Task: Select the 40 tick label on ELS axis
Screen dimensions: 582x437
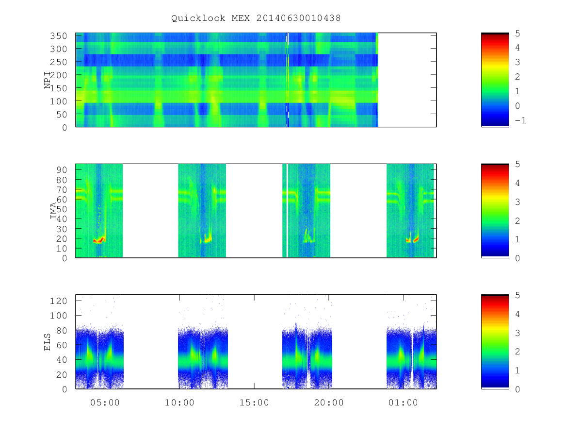Action: point(63,360)
